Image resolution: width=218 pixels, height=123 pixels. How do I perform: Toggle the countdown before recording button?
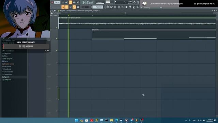pyautogui.click(x=71, y=2)
